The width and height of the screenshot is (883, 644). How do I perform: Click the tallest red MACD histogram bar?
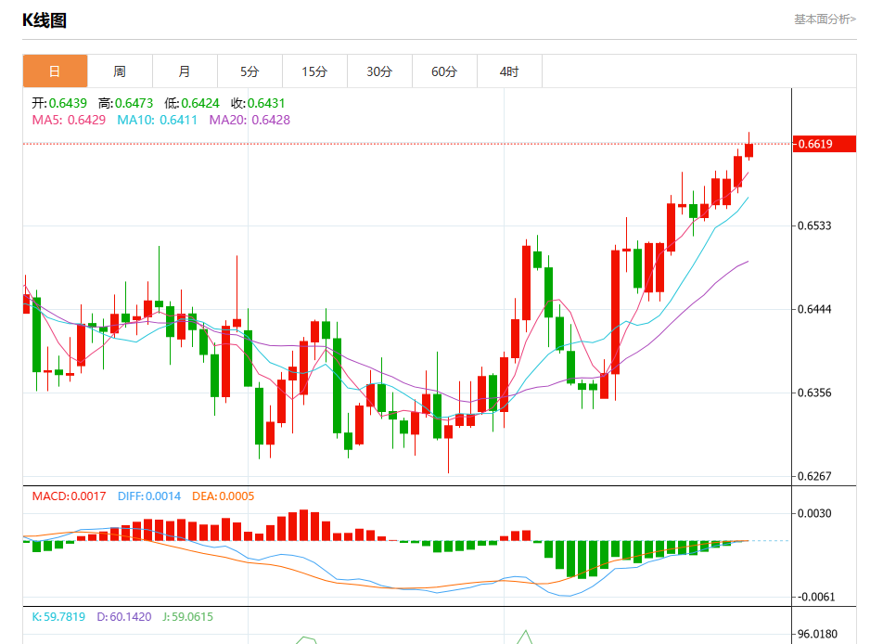tap(304, 525)
